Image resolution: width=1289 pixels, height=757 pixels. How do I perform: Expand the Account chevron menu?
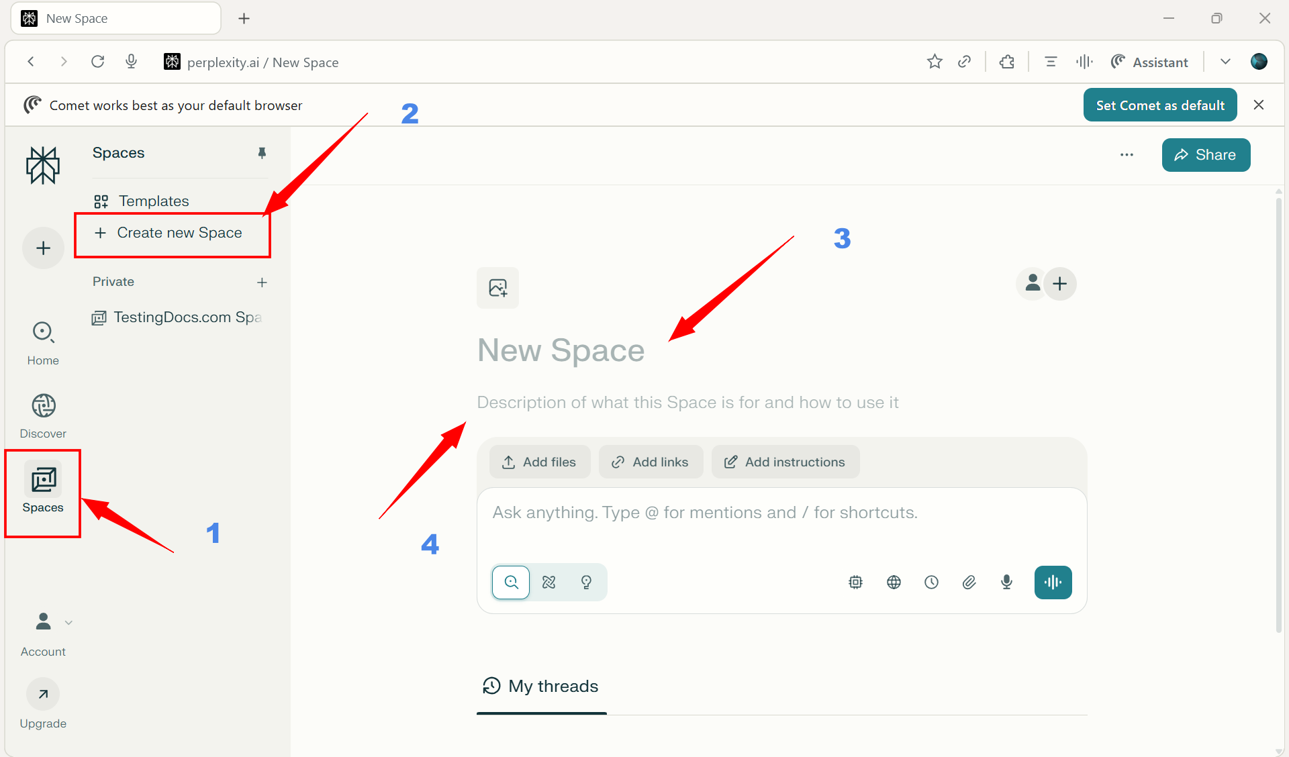68,623
